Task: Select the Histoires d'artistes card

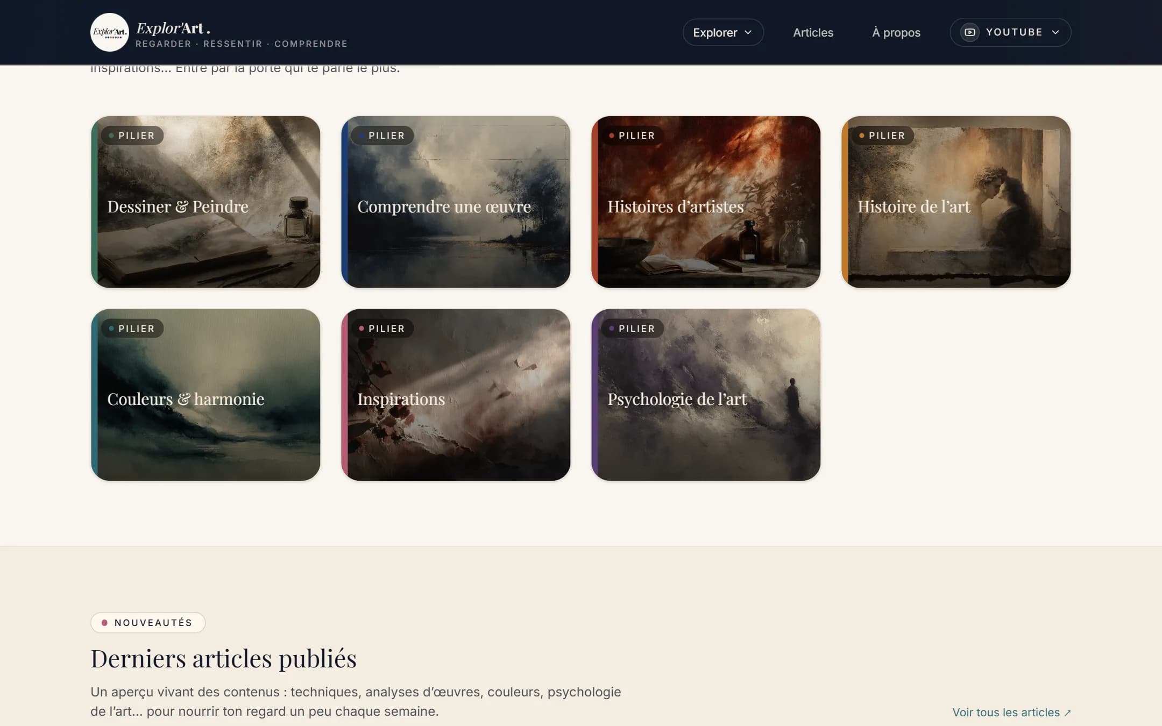Action: pyautogui.click(x=706, y=202)
